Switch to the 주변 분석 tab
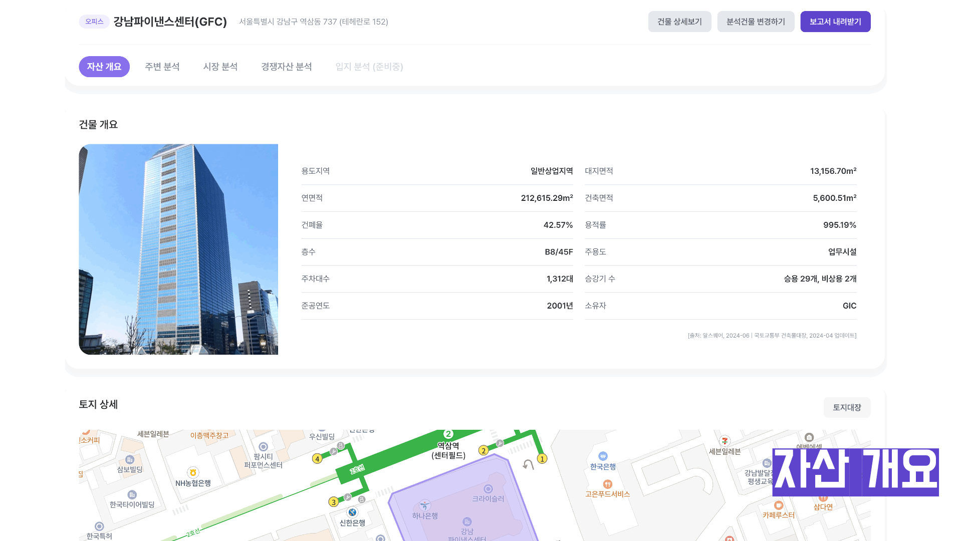This screenshot has width=962, height=541. point(162,67)
